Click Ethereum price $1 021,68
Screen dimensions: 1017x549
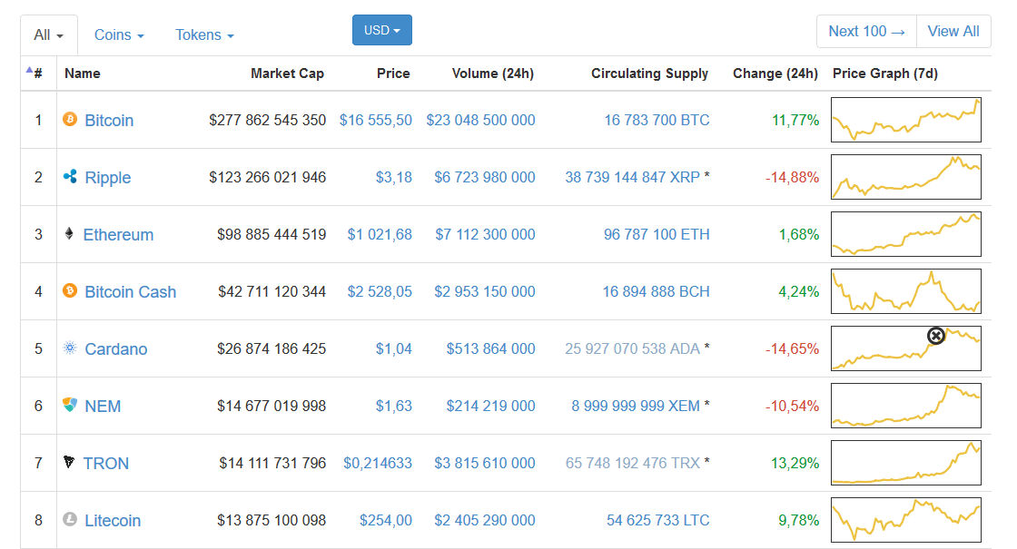point(380,234)
